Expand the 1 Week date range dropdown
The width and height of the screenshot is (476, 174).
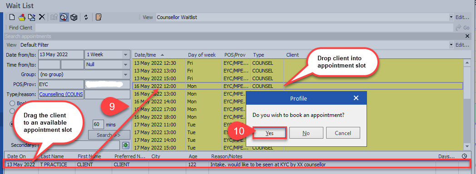coord(125,55)
